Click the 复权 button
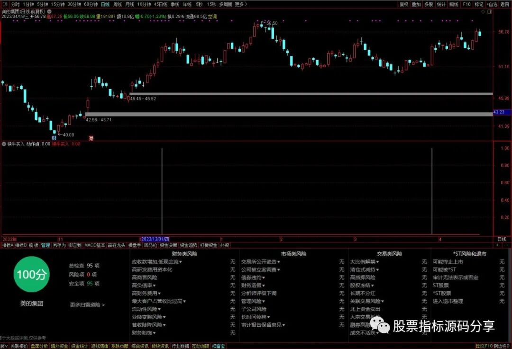 click(x=404, y=4)
